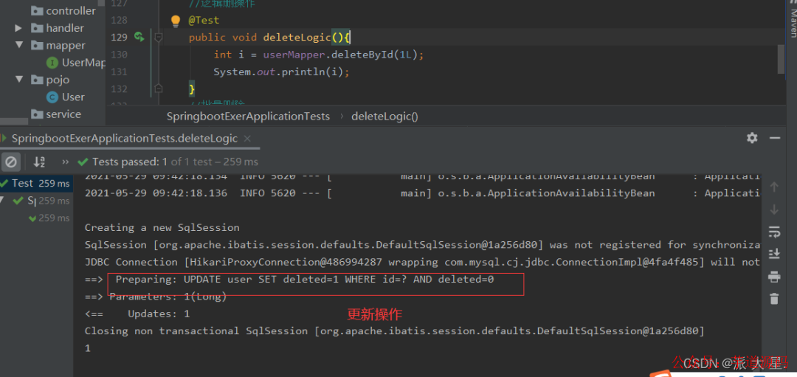Close the deleteLogic run tab
The width and height of the screenshot is (797, 377).
[x=247, y=138]
